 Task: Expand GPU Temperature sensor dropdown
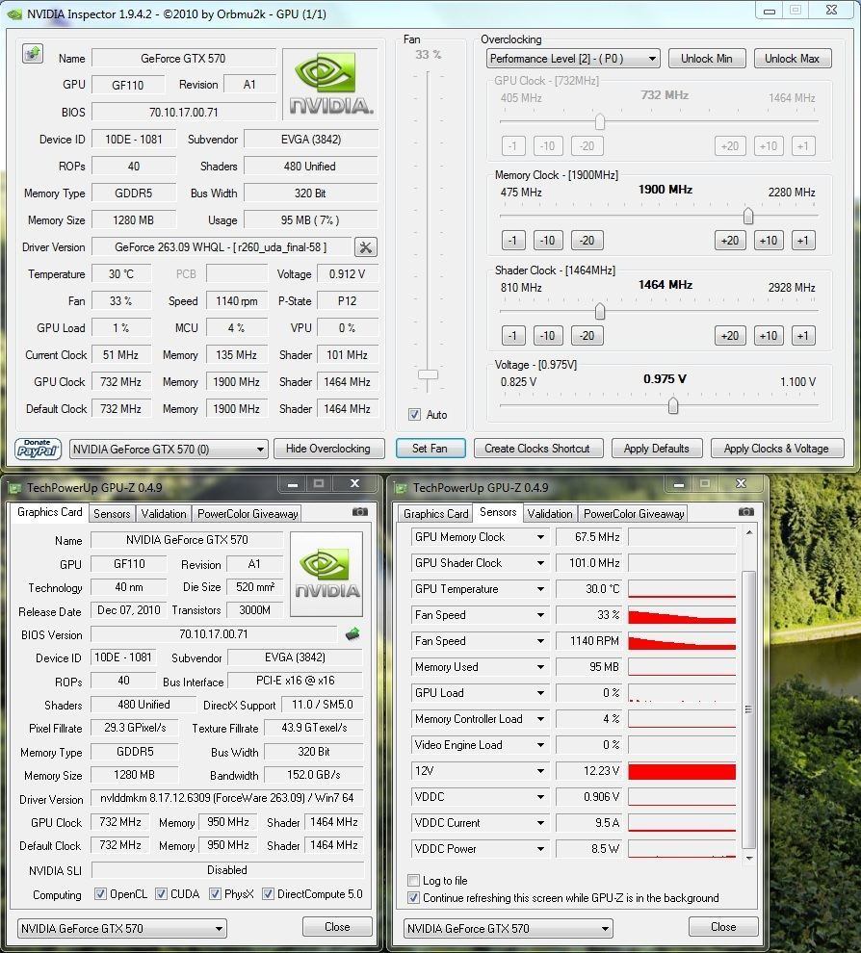pos(540,589)
